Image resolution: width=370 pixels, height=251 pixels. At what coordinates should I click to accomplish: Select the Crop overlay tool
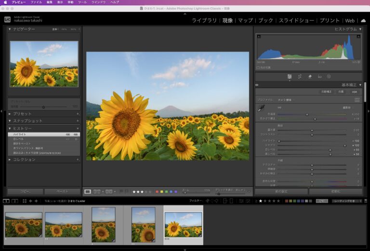(x=300, y=76)
